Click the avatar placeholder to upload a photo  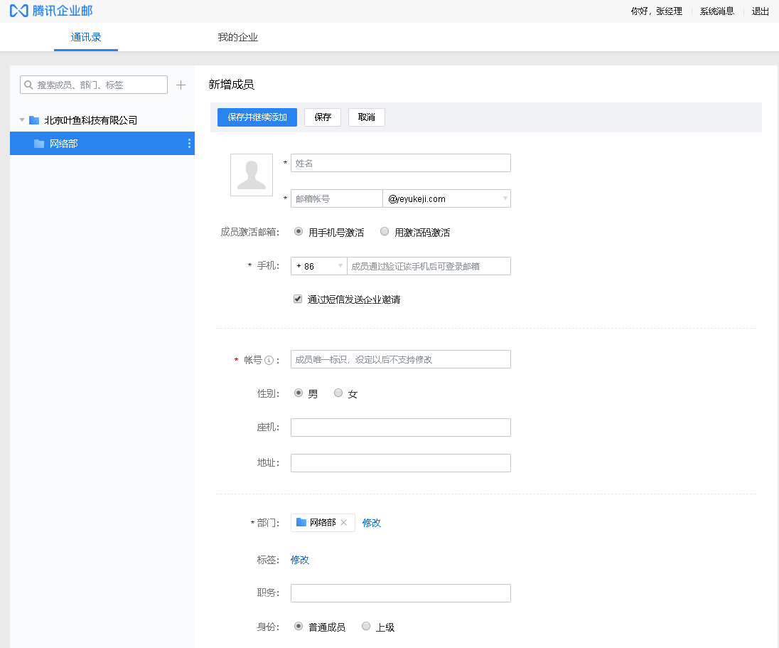pos(251,174)
